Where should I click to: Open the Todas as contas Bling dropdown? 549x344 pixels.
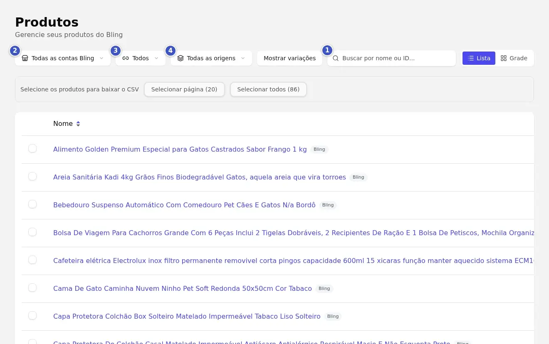63,58
